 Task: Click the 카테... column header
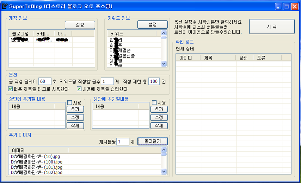click(44, 34)
